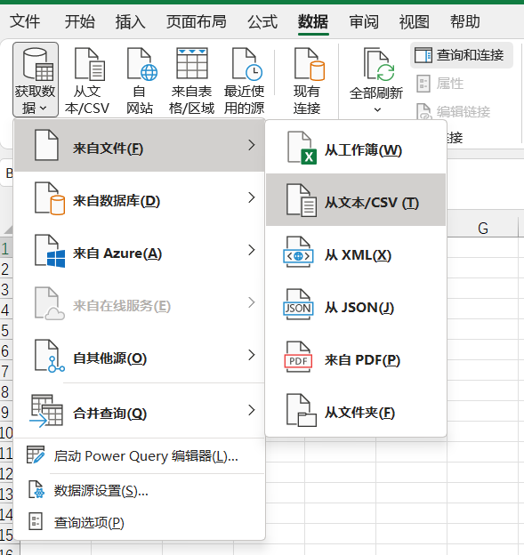This screenshot has width=524, height=555.
Task: Switch to the 帮助 ribbon tab
Action: [x=465, y=22]
